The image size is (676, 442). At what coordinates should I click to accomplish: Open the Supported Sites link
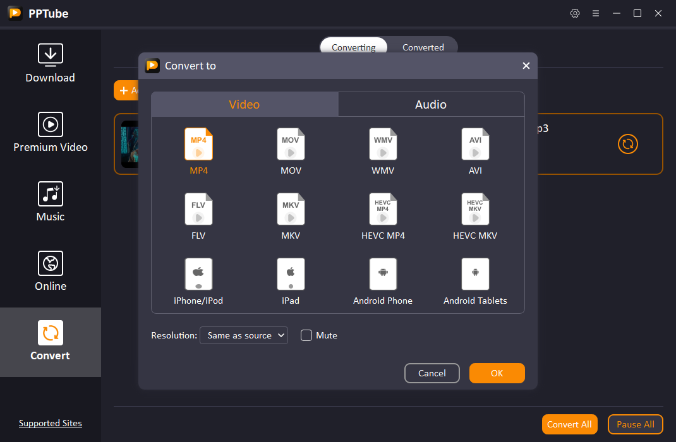[x=51, y=423]
